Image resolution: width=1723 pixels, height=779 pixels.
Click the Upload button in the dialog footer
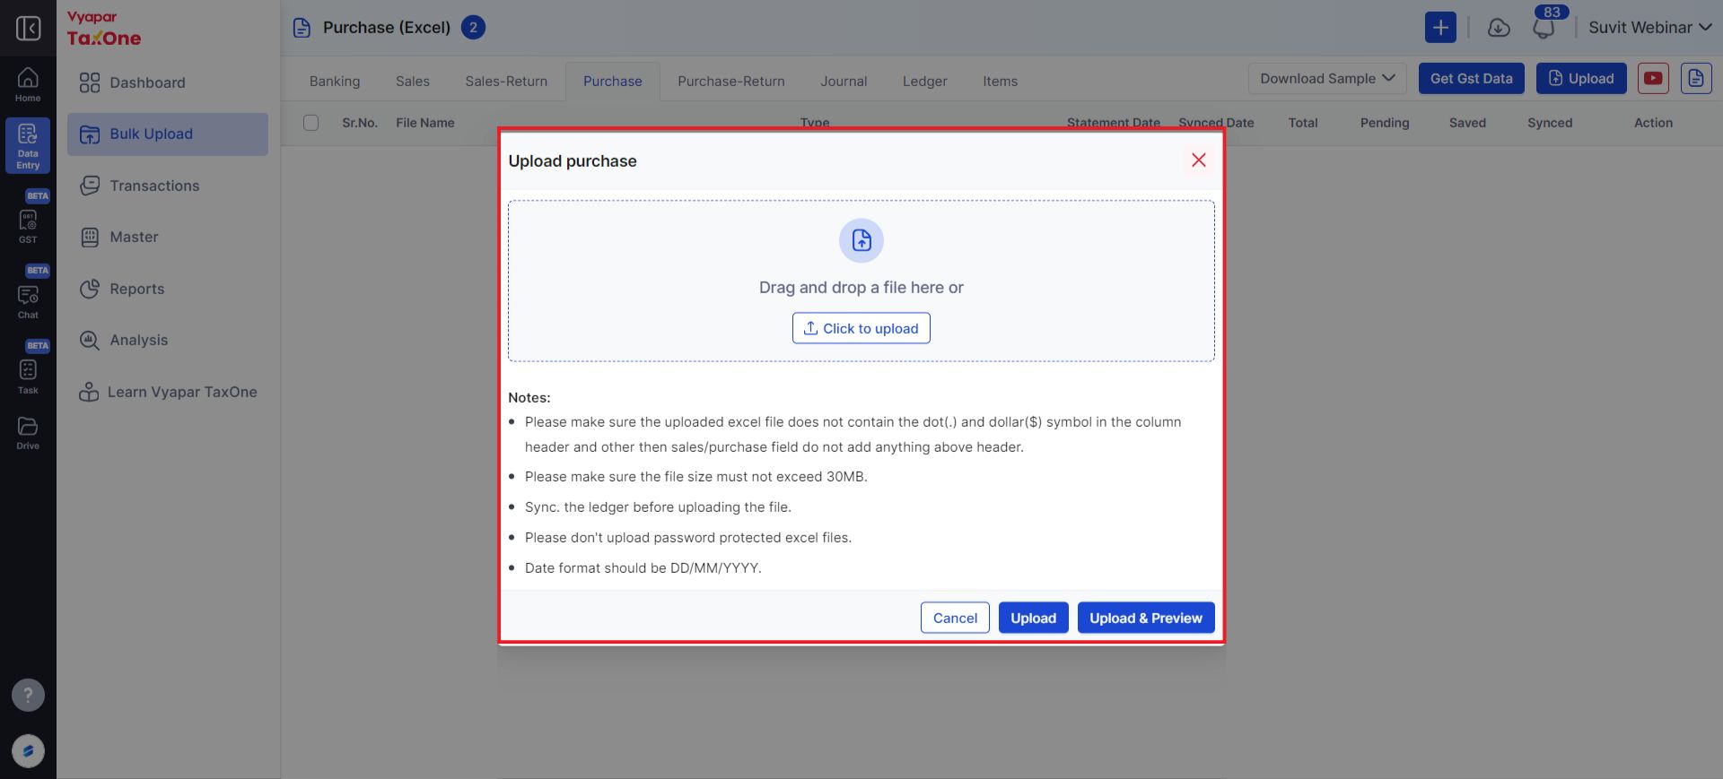click(1034, 618)
